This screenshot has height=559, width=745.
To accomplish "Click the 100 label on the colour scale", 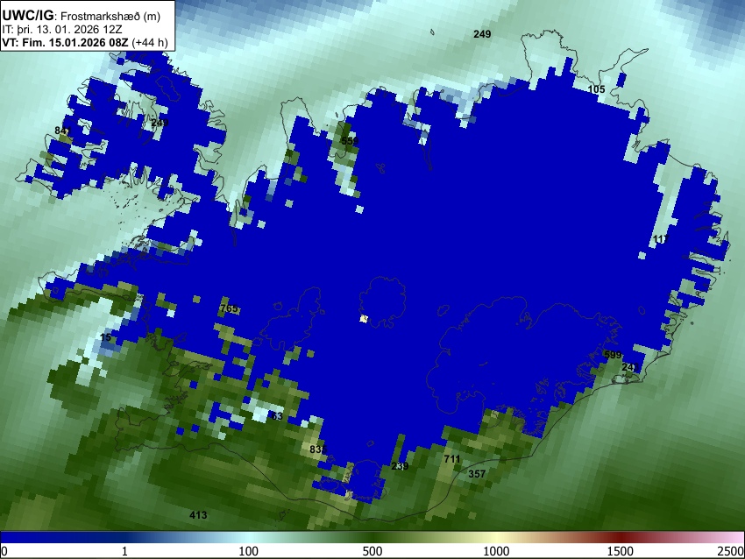I will tap(248, 551).
